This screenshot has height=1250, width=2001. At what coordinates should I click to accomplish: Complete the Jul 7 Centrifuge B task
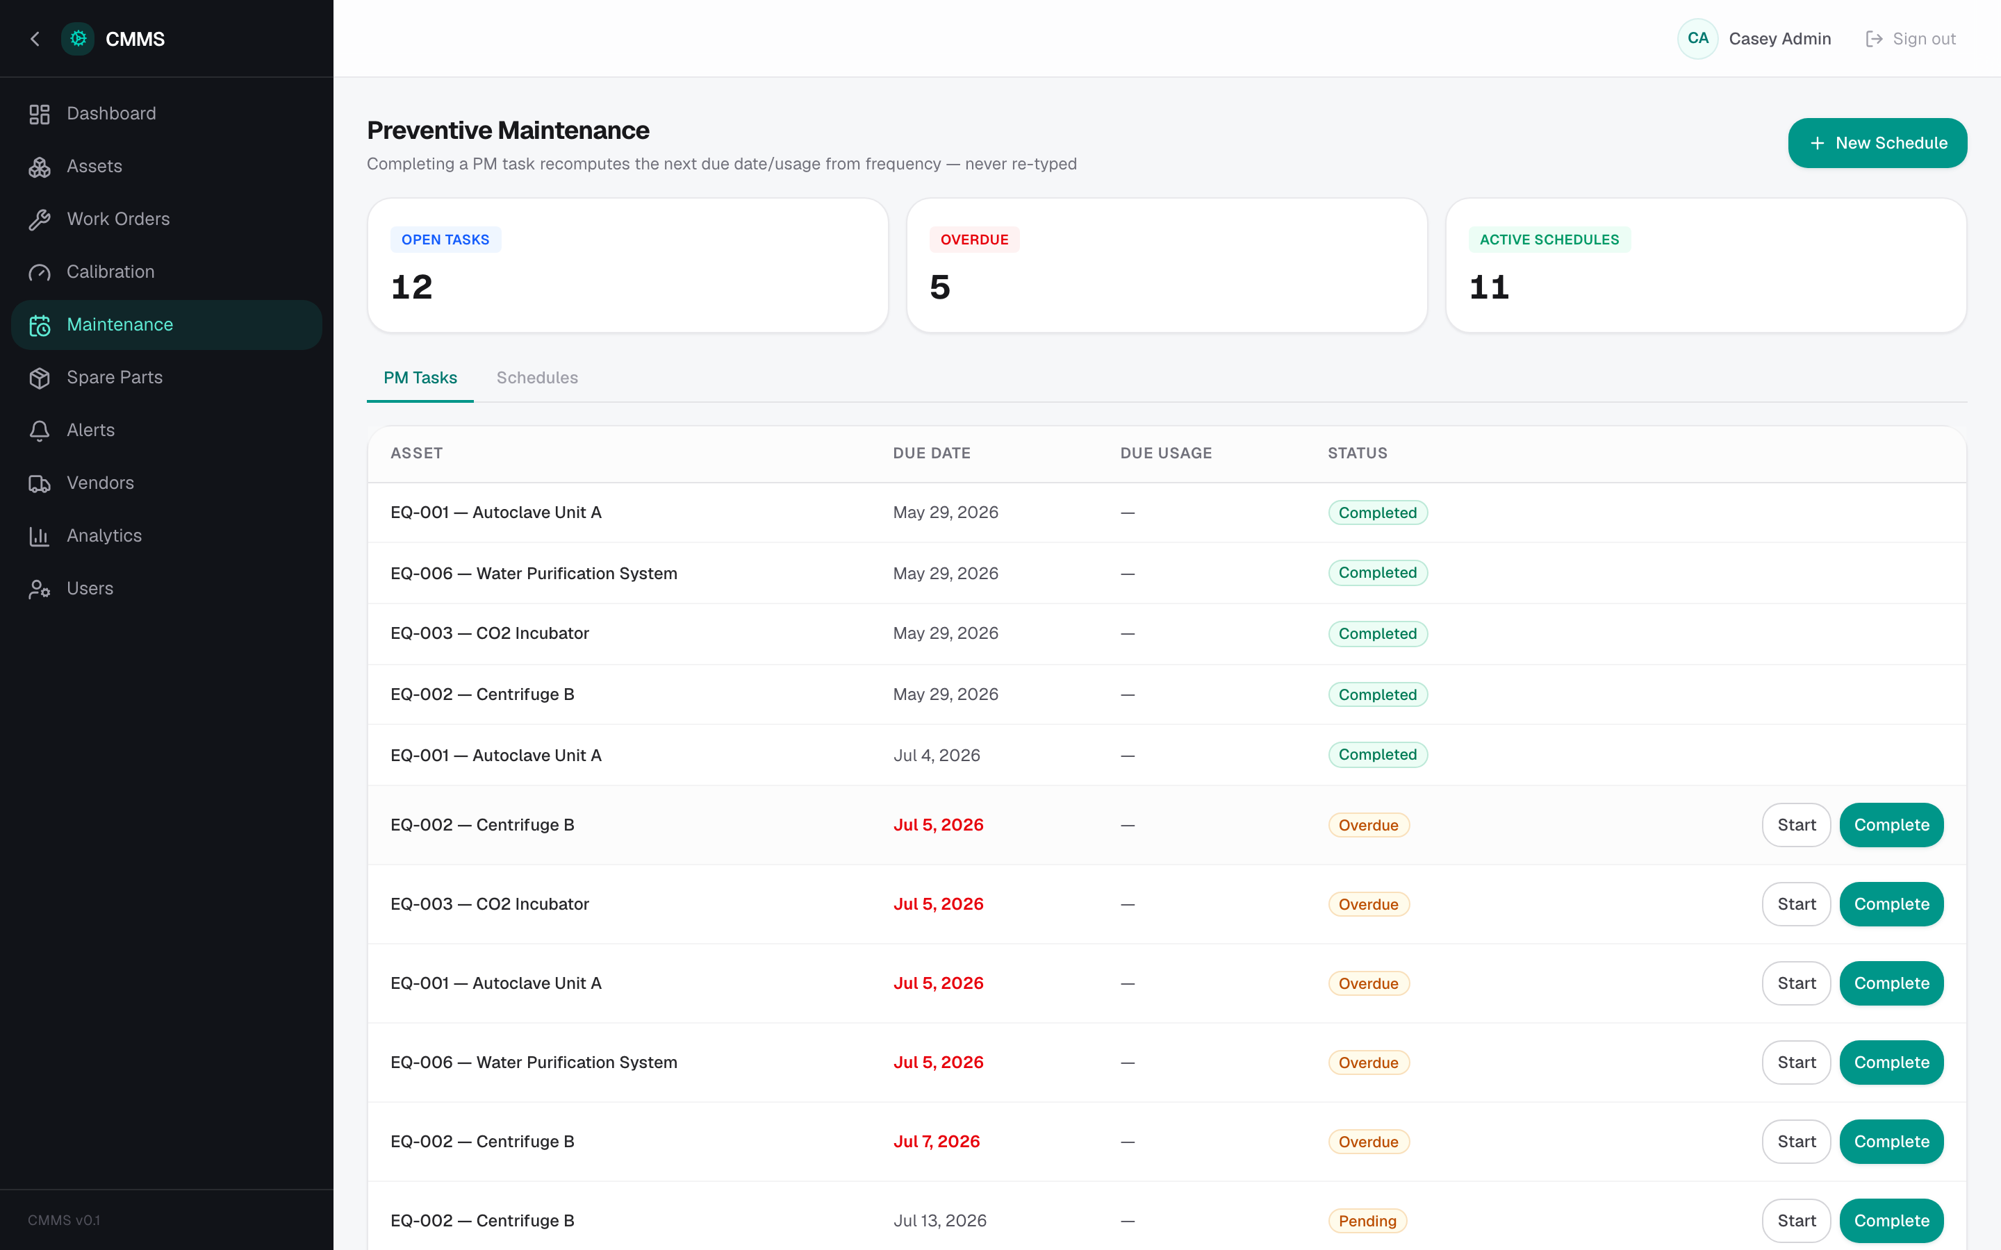click(x=1891, y=1142)
